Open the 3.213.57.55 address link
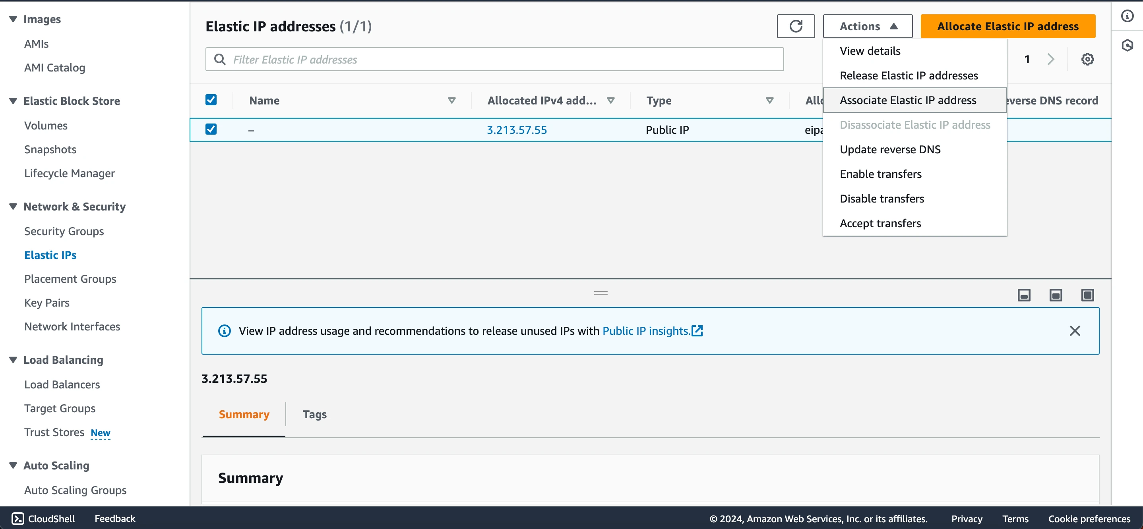Image resolution: width=1143 pixels, height=529 pixels. coord(517,130)
